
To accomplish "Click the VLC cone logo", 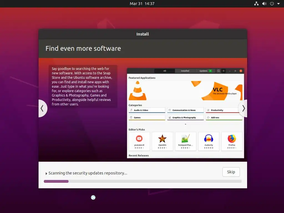I will 138,91.
